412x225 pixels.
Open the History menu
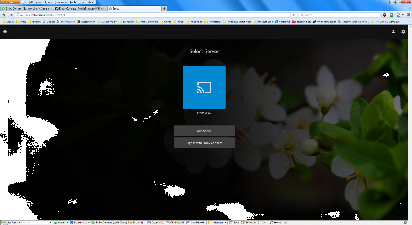click(48, 2)
